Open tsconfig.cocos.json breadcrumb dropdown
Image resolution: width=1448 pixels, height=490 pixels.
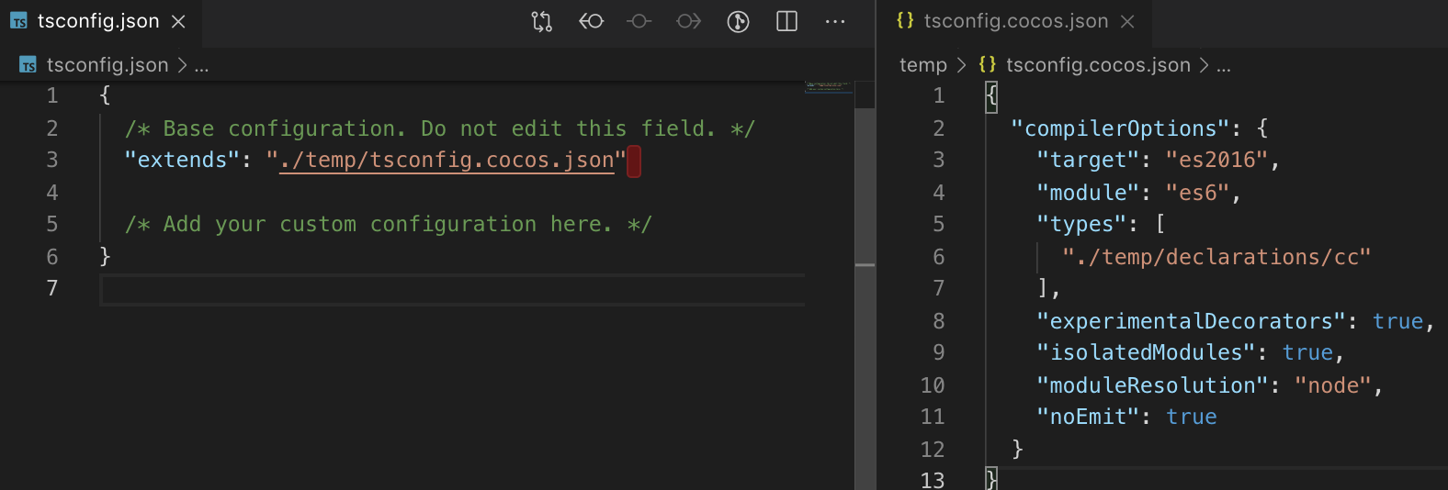tap(1098, 65)
